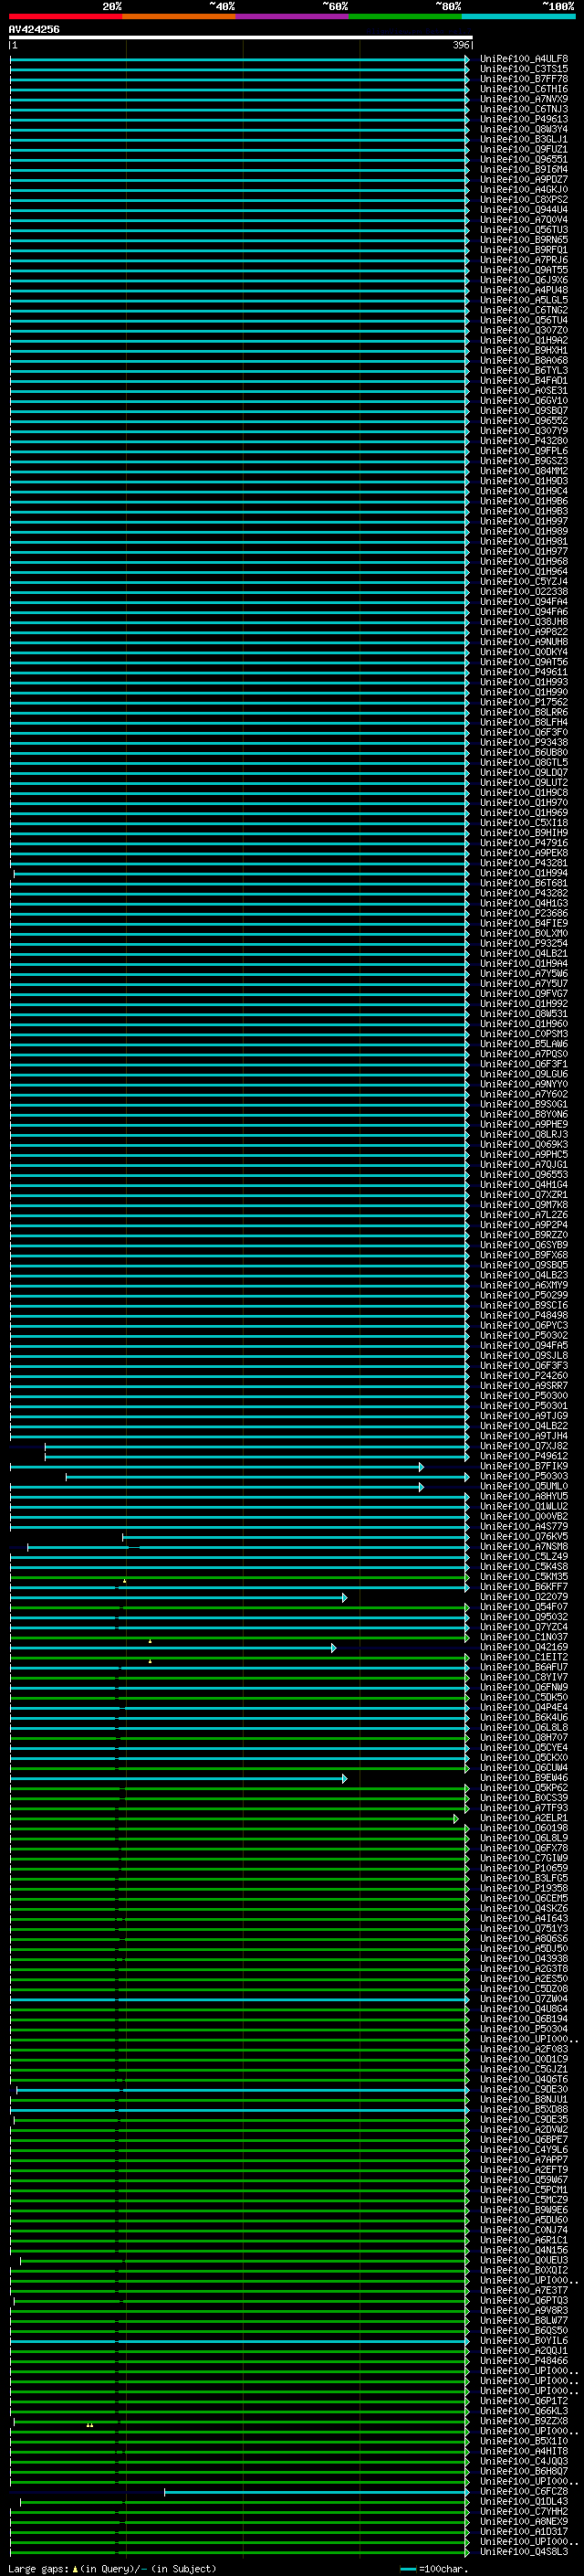Click the cyan ~100% identity color bar
The width and height of the screenshot is (584, 2576).
[x=519, y=16]
